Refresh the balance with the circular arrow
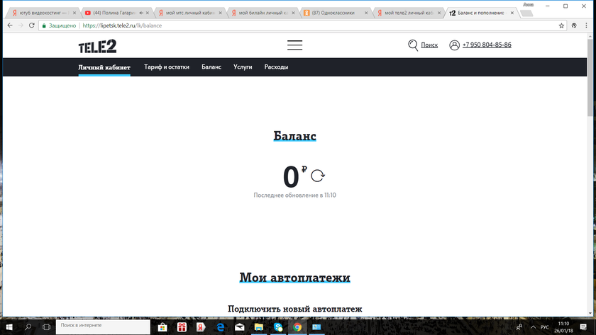This screenshot has height=335, width=596. (x=317, y=176)
